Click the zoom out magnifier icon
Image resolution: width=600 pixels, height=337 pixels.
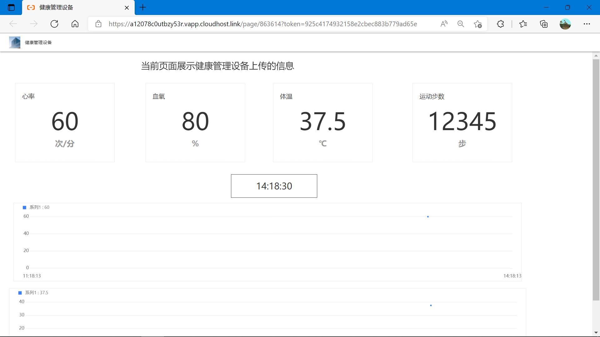tap(461, 24)
